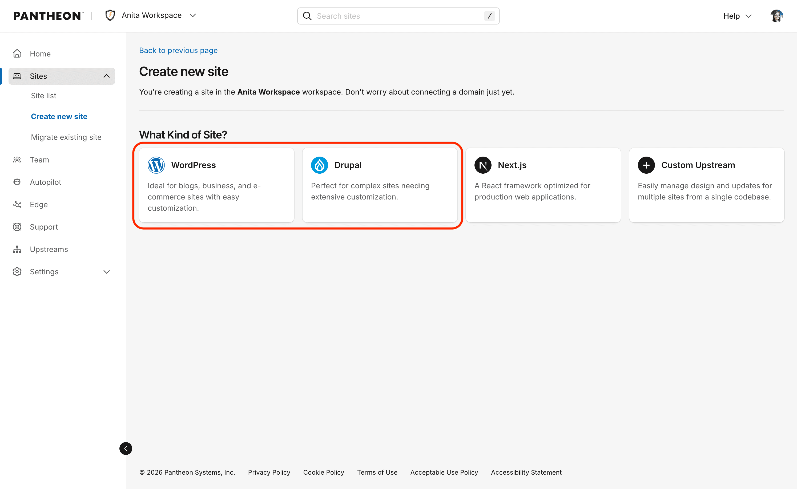Choose the Next.js site card
This screenshot has height=489, width=797.
(x=543, y=185)
